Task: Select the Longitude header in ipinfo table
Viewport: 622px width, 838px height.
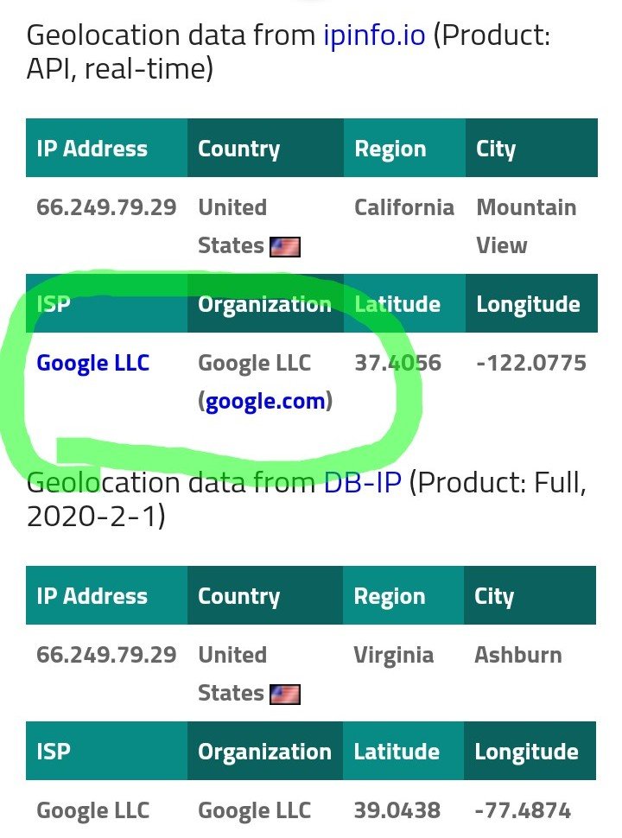Action: [531, 303]
